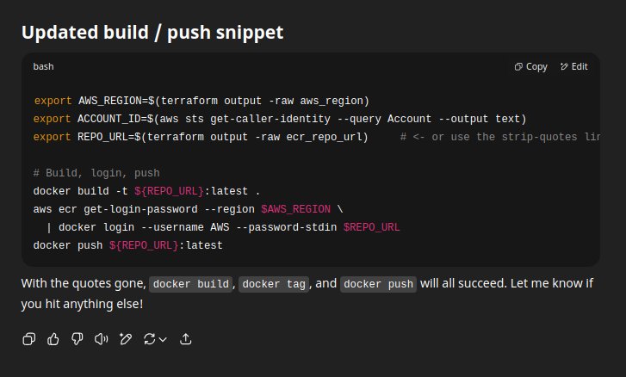Click the pink $AWS_REGION variable
This screenshot has width=626, height=377.
pyautogui.click(x=296, y=209)
